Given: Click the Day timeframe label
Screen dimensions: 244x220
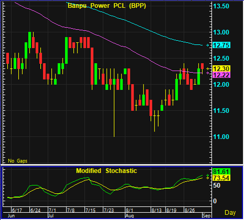Looking at the screenshot, I should (230, 213).
